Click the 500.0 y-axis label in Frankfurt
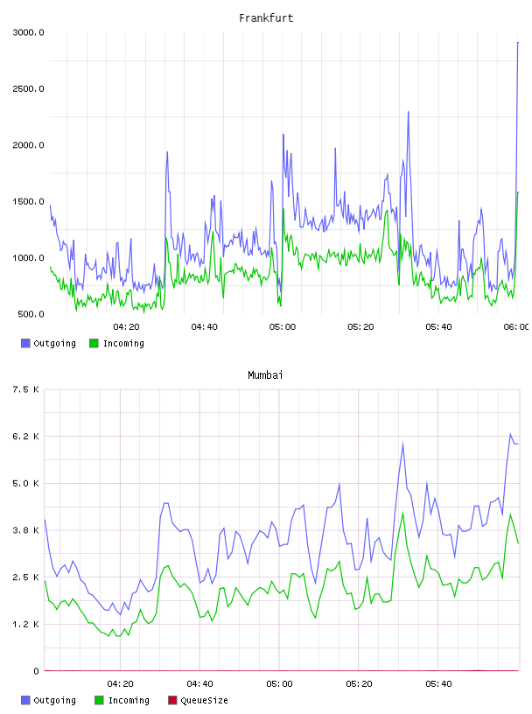The image size is (532, 714). pyautogui.click(x=31, y=314)
